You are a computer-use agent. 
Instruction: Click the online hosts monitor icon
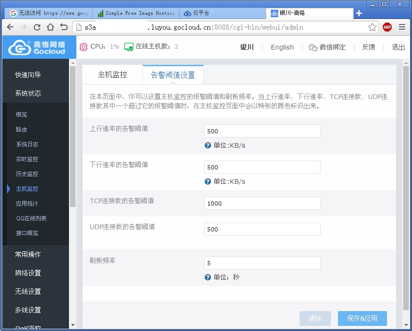(129, 47)
